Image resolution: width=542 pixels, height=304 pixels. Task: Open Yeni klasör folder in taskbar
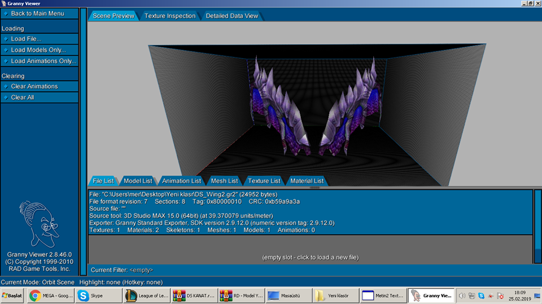336,296
